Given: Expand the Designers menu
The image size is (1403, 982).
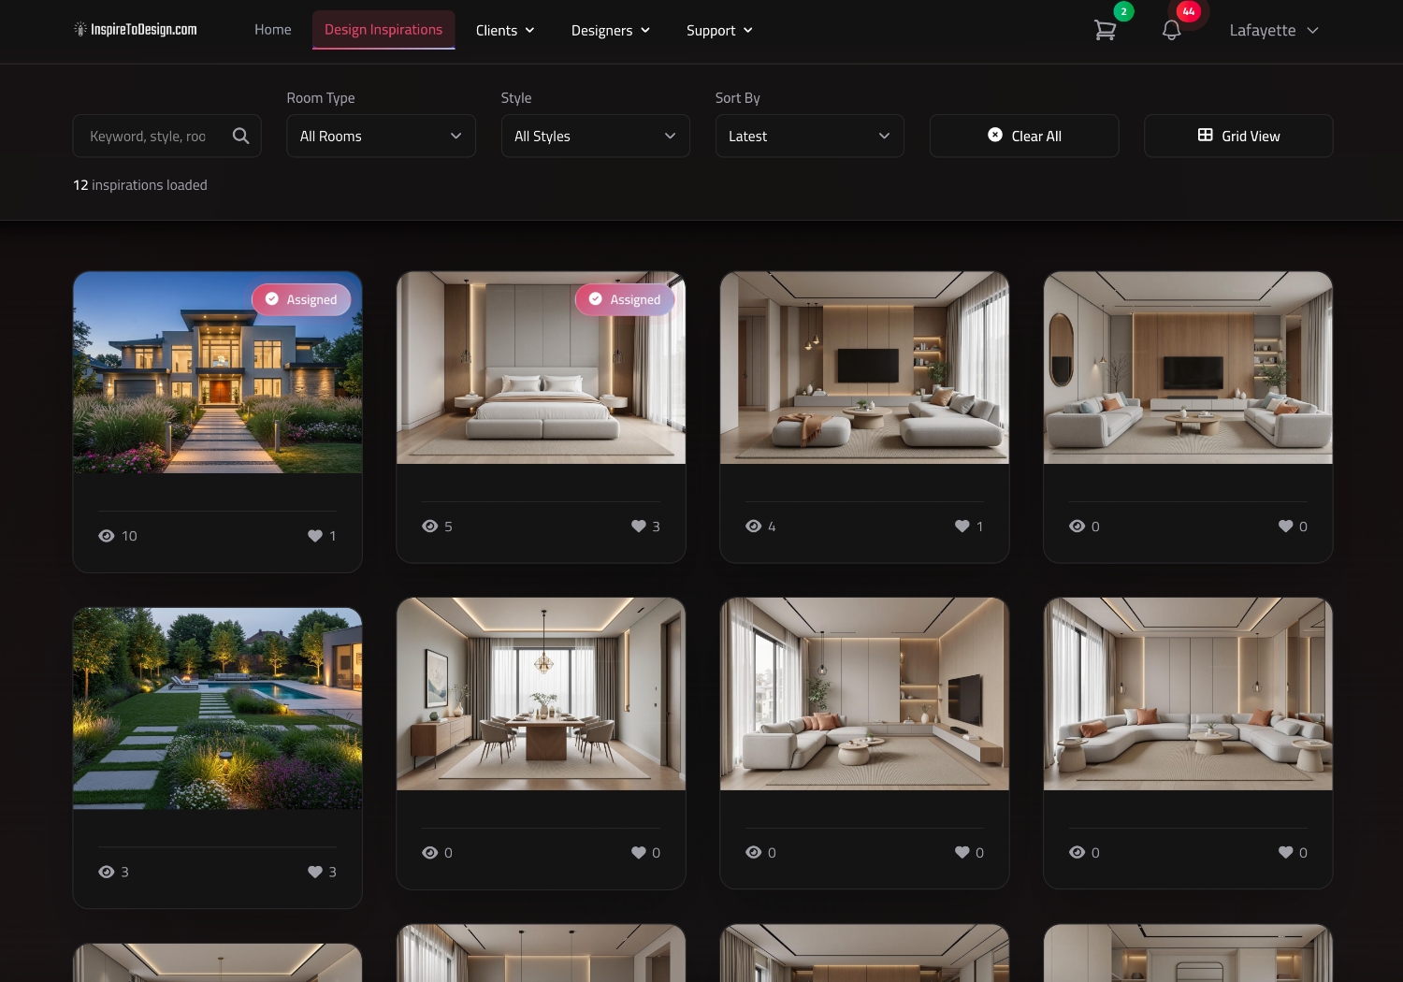Looking at the screenshot, I should (611, 30).
